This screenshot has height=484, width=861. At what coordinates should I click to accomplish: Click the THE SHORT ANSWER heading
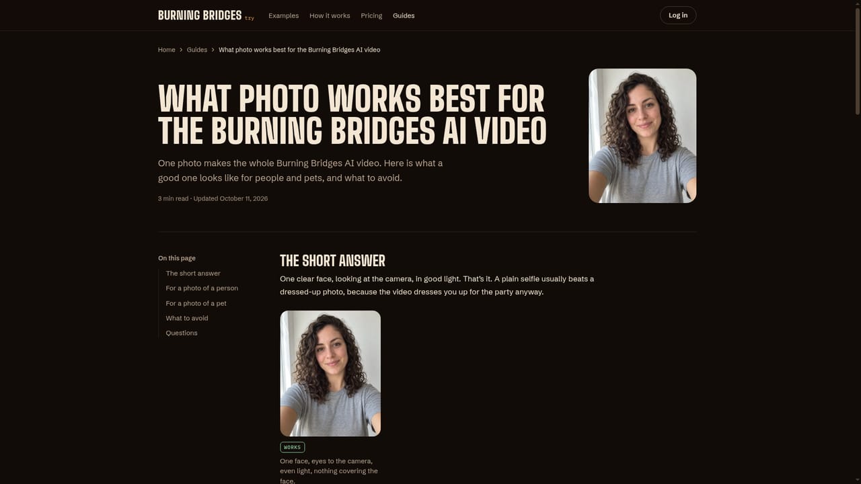(332, 261)
